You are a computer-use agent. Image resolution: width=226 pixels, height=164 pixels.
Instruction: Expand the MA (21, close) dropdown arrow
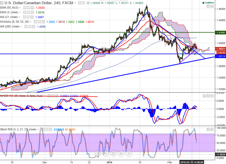pos(20,17)
